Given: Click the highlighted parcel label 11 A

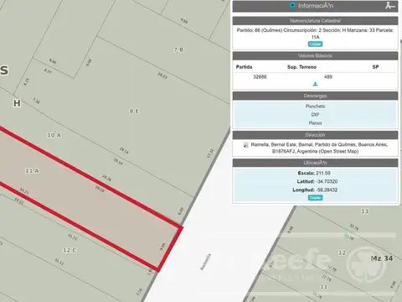Looking at the screenshot, I should pos(32,170).
